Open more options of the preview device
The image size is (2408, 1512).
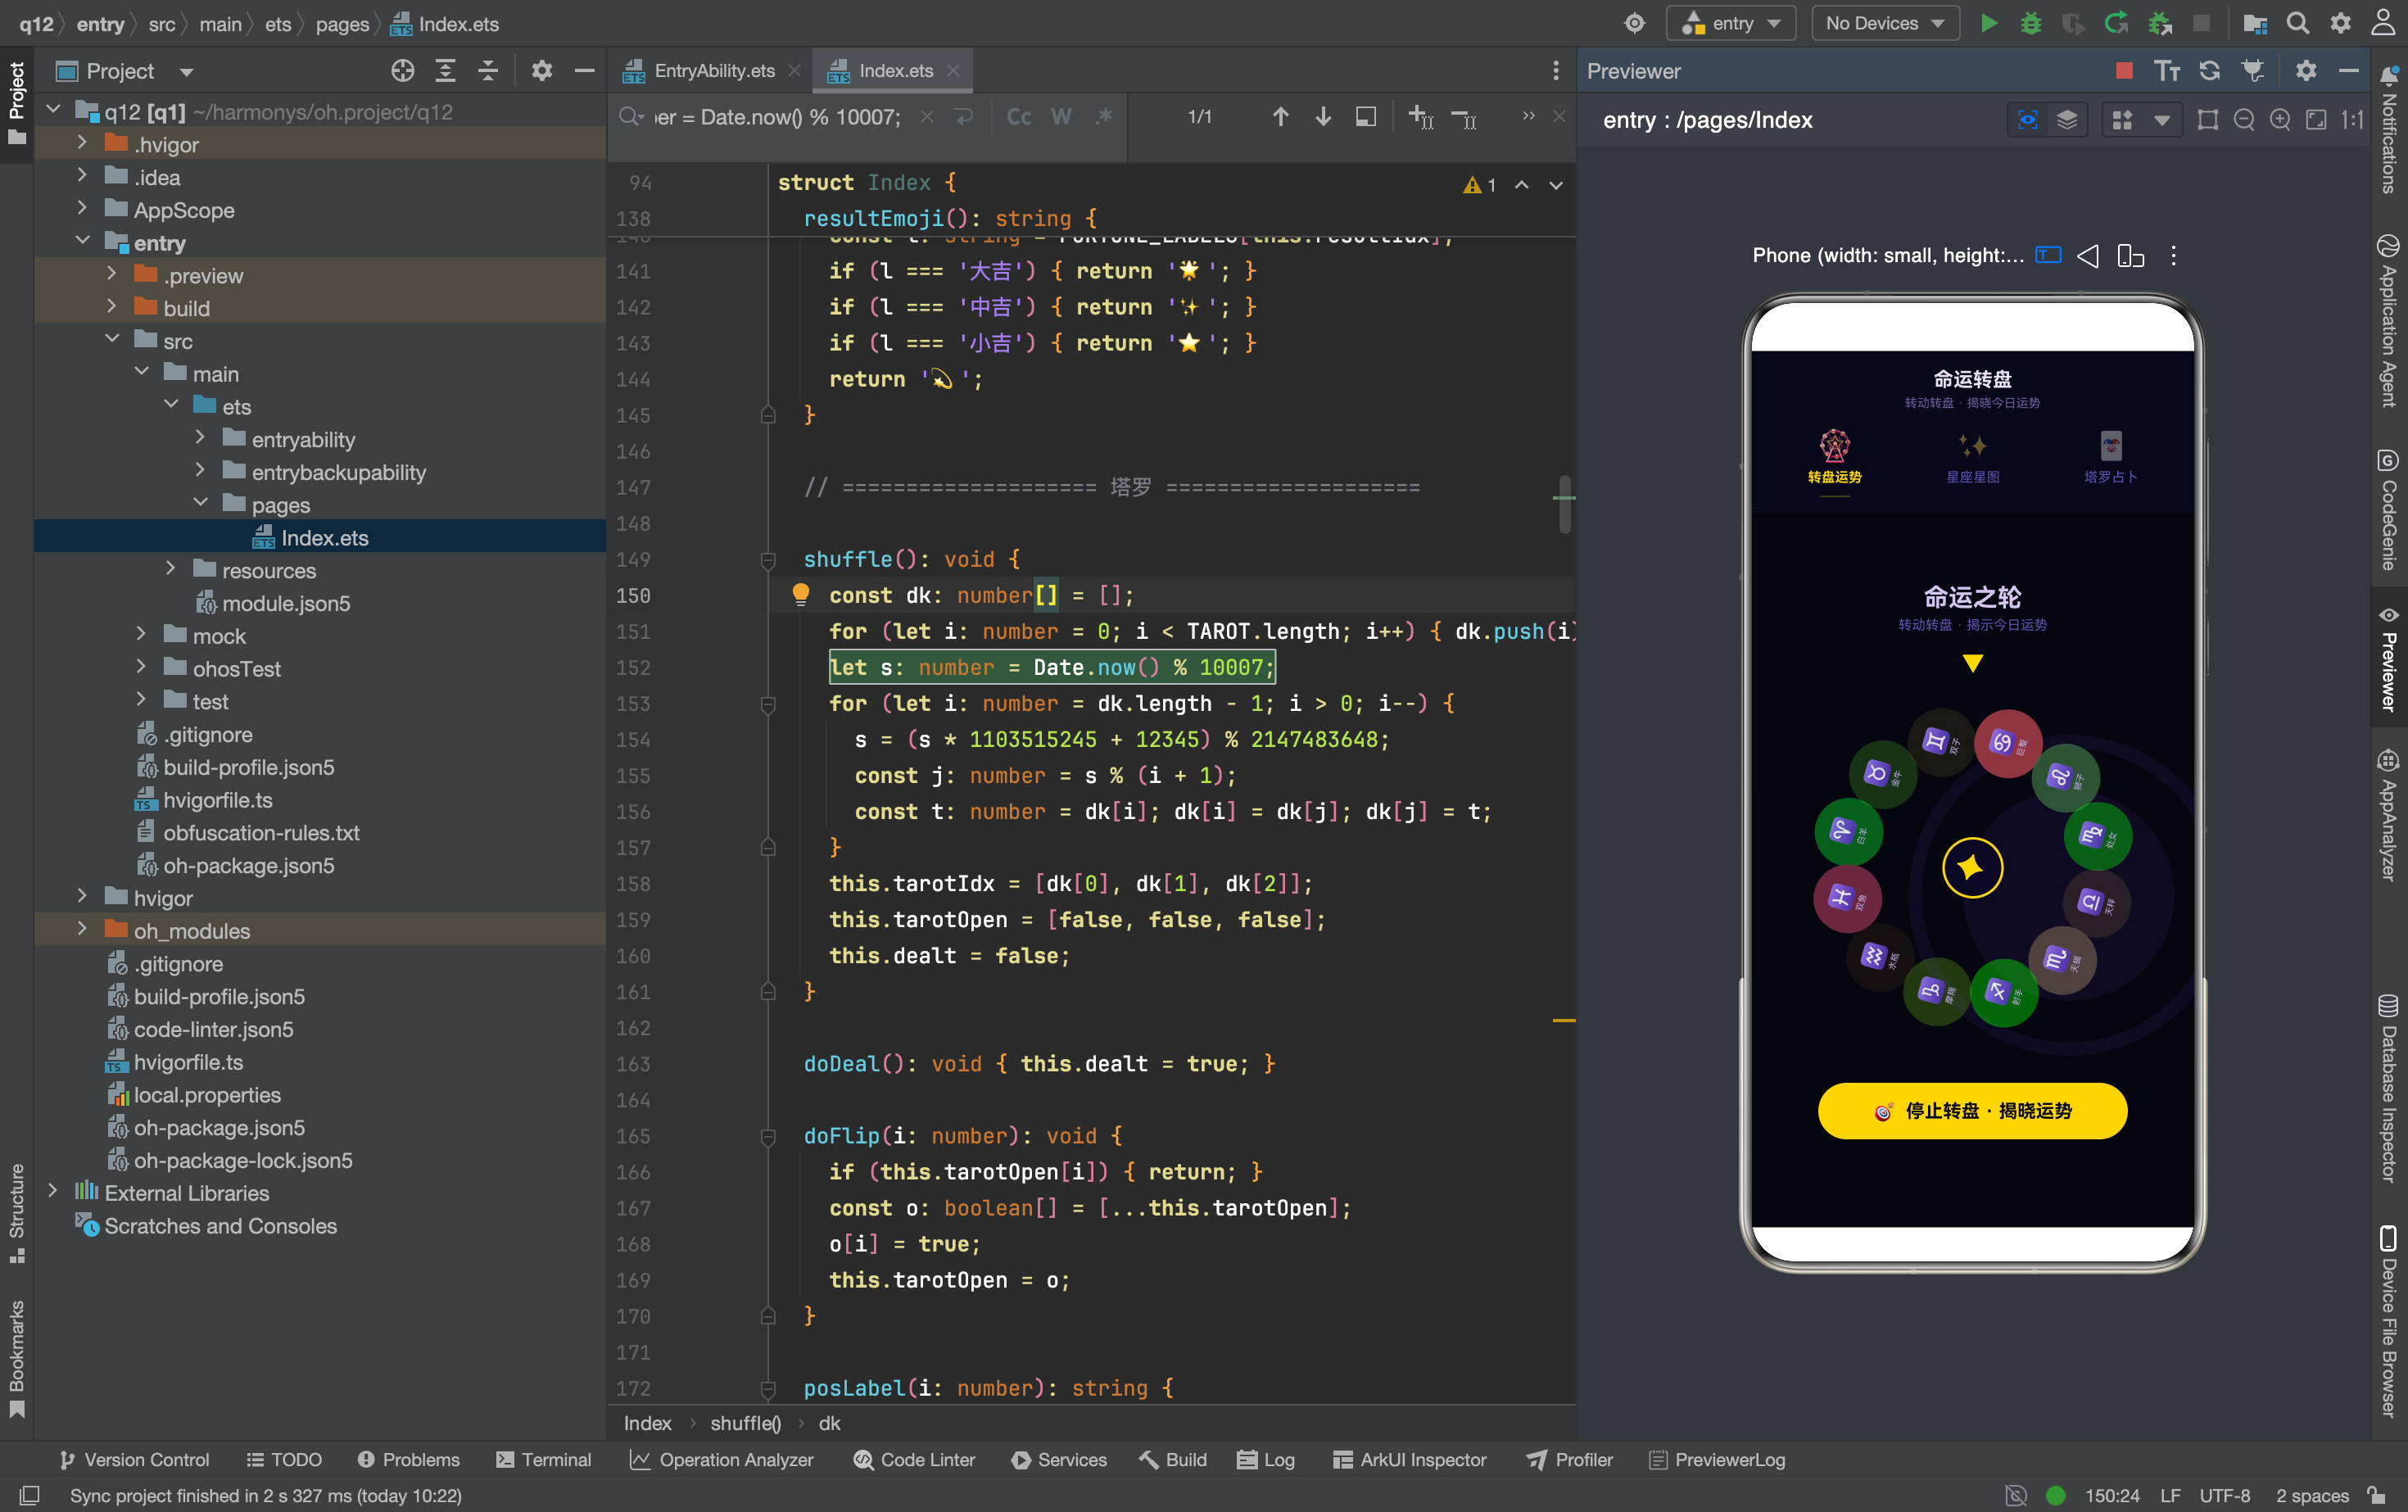coord(2174,256)
